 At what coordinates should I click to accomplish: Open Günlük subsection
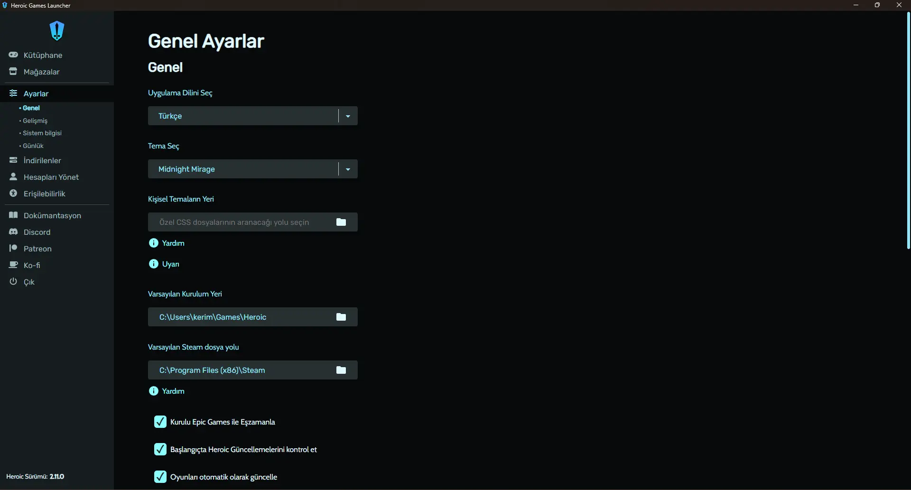(33, 146)
